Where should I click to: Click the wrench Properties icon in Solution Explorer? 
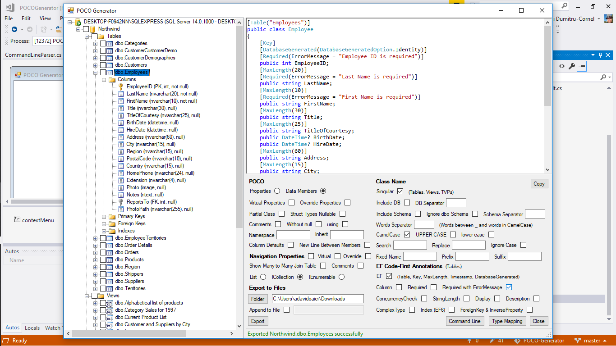572,66
